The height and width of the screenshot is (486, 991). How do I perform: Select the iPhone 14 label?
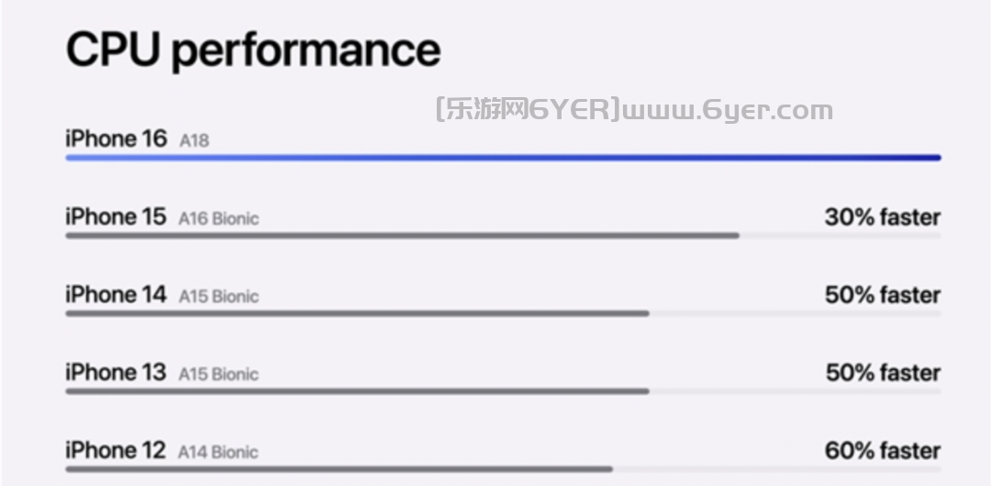(x=116, y=294)
